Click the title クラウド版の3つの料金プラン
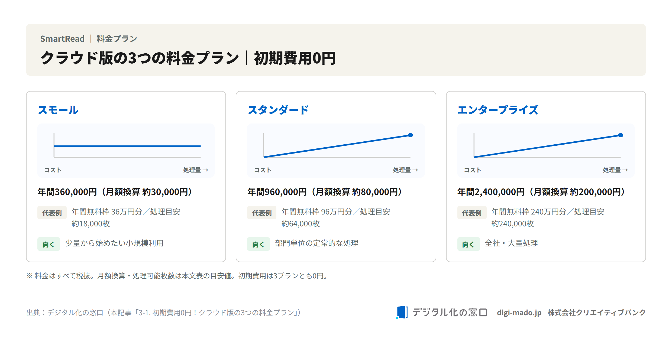Image resolution: width=672 pixels, height=345 pixels. 140,58
